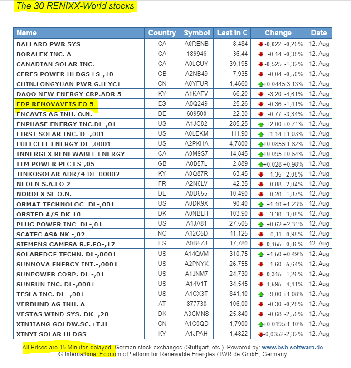The image size is (351, 368).
Task: Click the red down arrow in JinkoSolar row
Action: (x=261, y=174)
